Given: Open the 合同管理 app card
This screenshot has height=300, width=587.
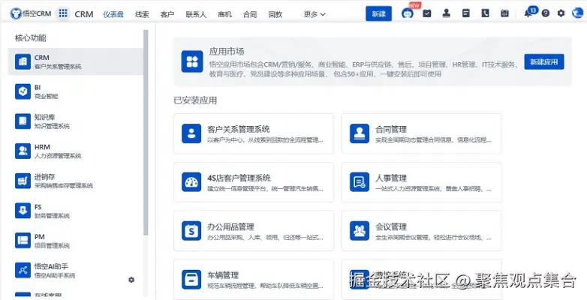Looking at the screenshot, I should tap(422, 133).
